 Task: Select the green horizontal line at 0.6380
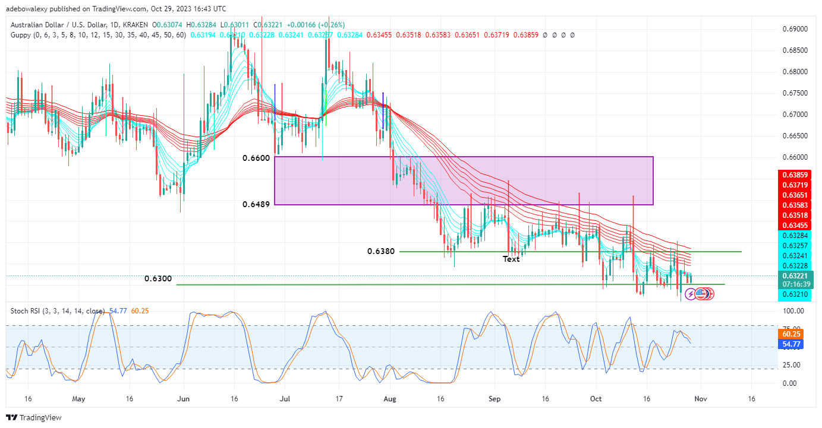[x=571, y=252]
